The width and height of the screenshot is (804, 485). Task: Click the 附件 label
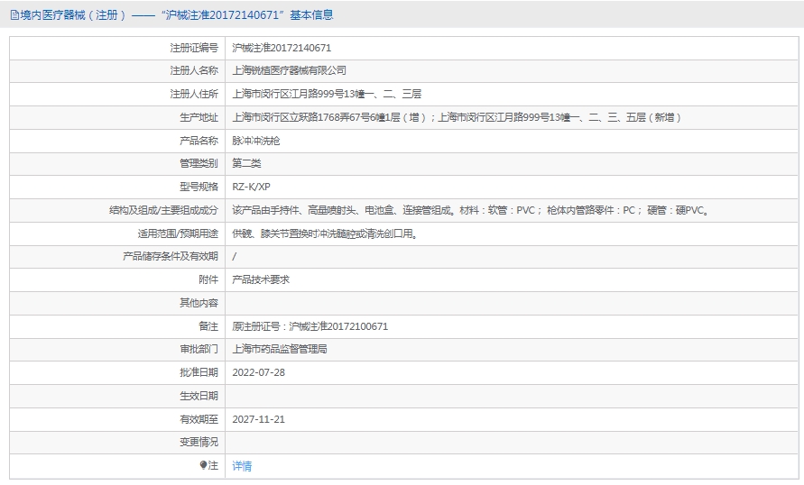[x=208, y=279]
